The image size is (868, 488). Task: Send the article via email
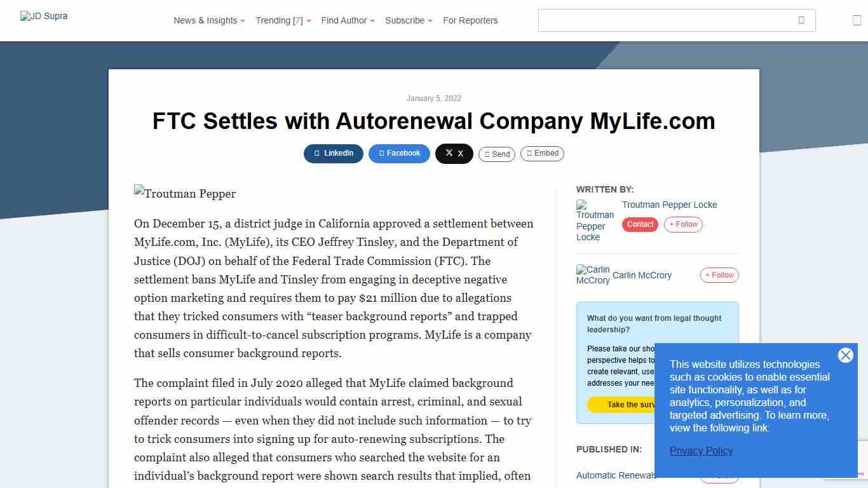(x=496, y=154)
